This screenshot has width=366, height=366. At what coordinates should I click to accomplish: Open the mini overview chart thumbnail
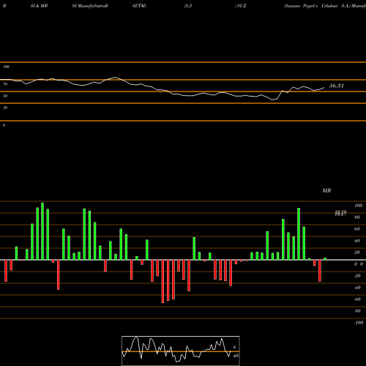[x=181, y=351]
